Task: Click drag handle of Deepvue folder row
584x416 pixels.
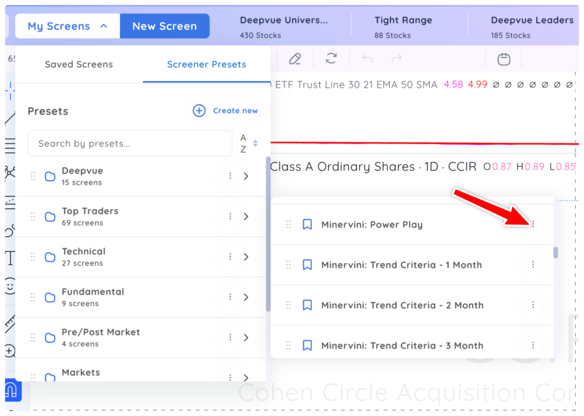Action: point(33,176)
